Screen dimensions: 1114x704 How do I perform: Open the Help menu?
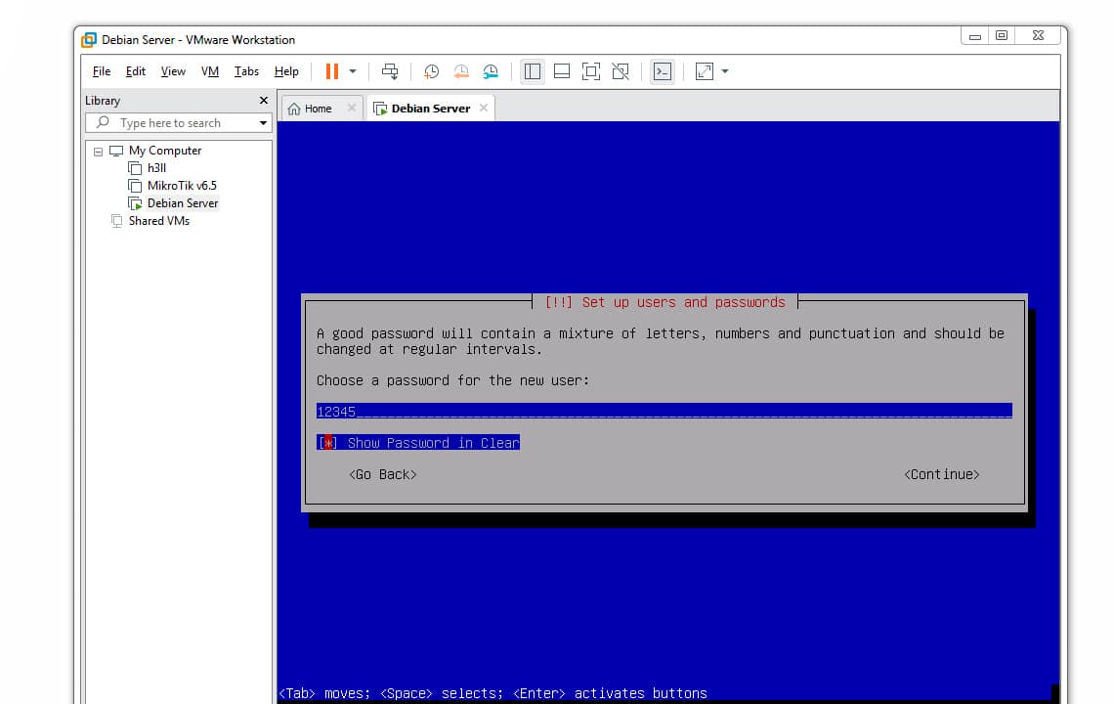point(286,71)
